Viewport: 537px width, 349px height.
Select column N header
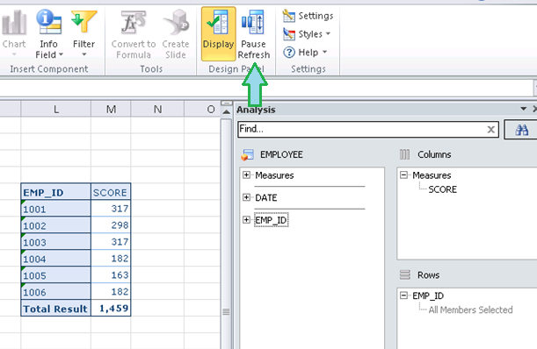157,109
